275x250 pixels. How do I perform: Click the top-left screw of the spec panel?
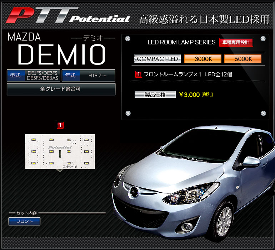[x=128, y=39]
